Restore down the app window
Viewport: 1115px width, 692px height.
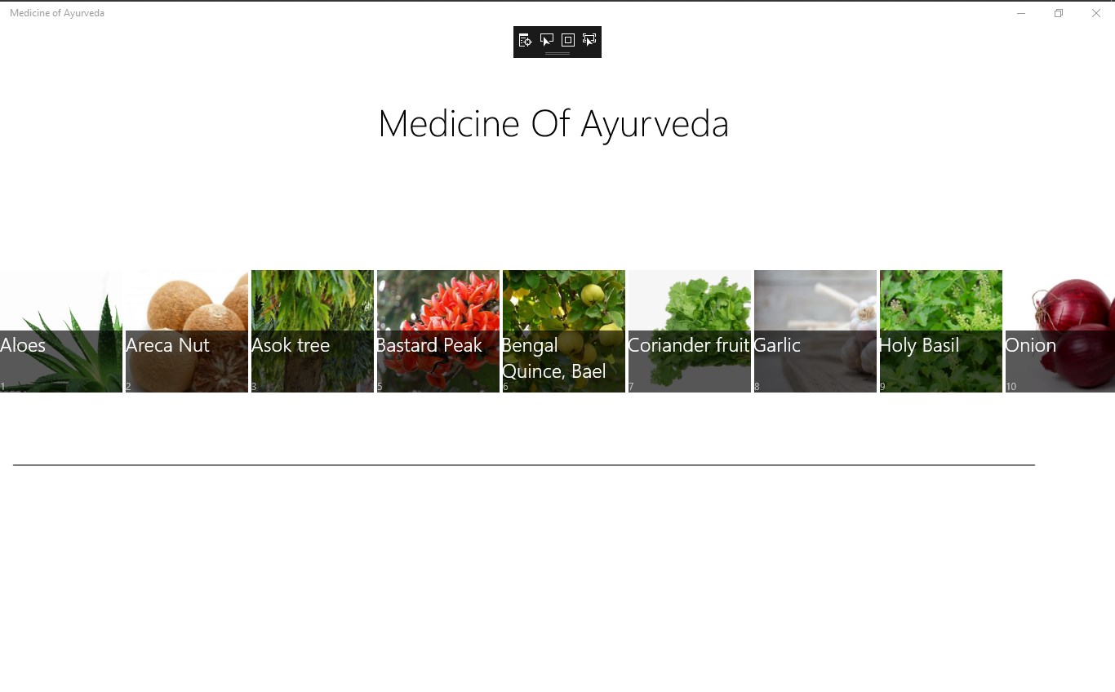1059,13
